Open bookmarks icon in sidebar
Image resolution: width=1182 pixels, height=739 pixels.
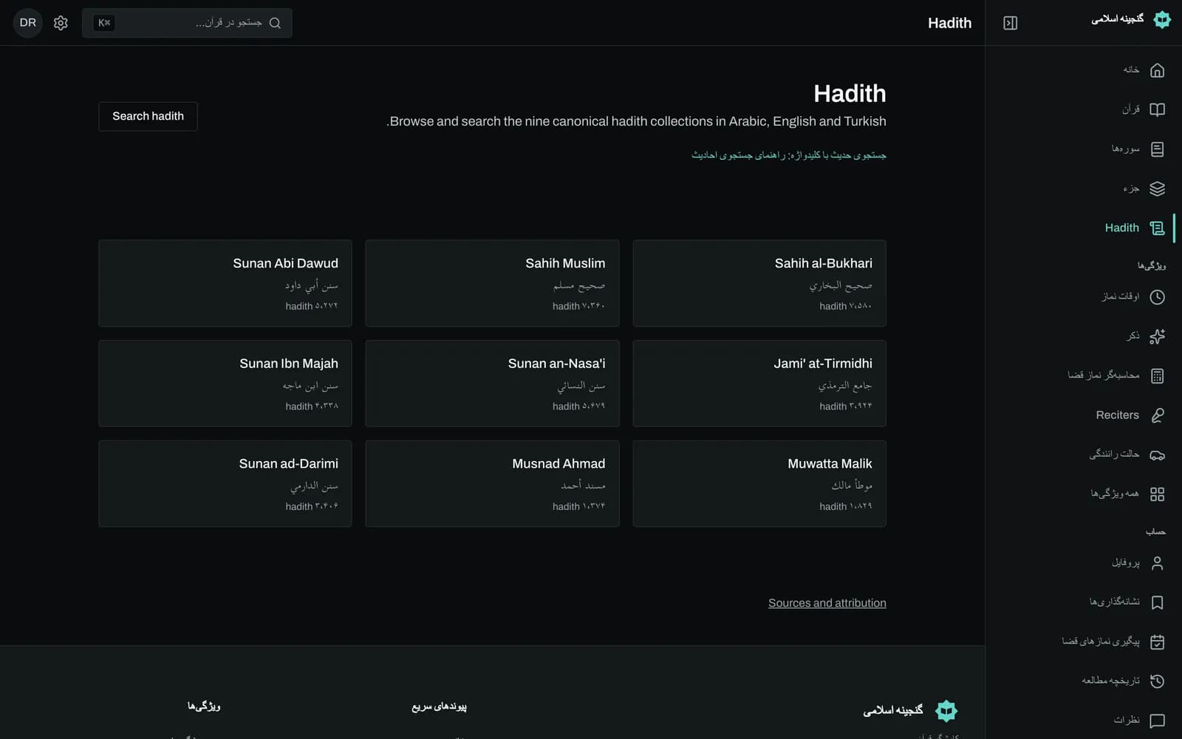coord(1157,602)
